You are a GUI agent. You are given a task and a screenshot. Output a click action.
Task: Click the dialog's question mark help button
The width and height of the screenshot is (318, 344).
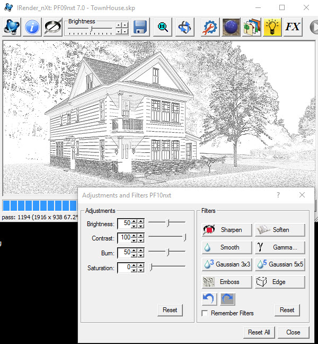(x=278, y=195)
